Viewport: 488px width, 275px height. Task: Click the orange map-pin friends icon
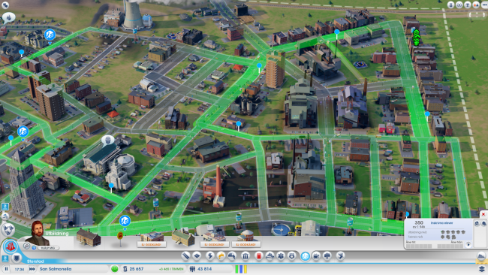coord(476,5)
